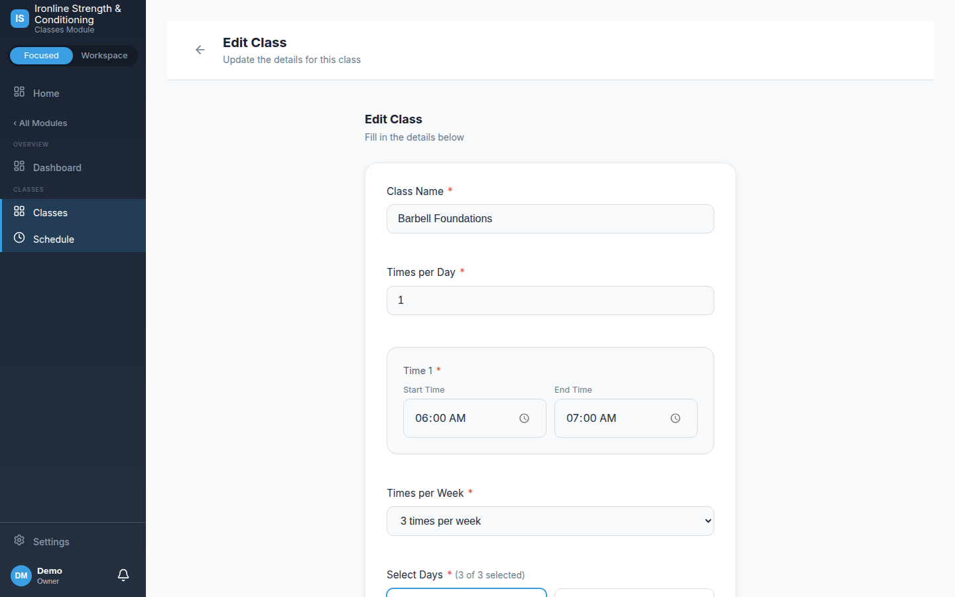The width and height of the screenshot is (955, 597).
Task: Click the '(3 of 3 selected)' text
Action: tap(490, 575)
